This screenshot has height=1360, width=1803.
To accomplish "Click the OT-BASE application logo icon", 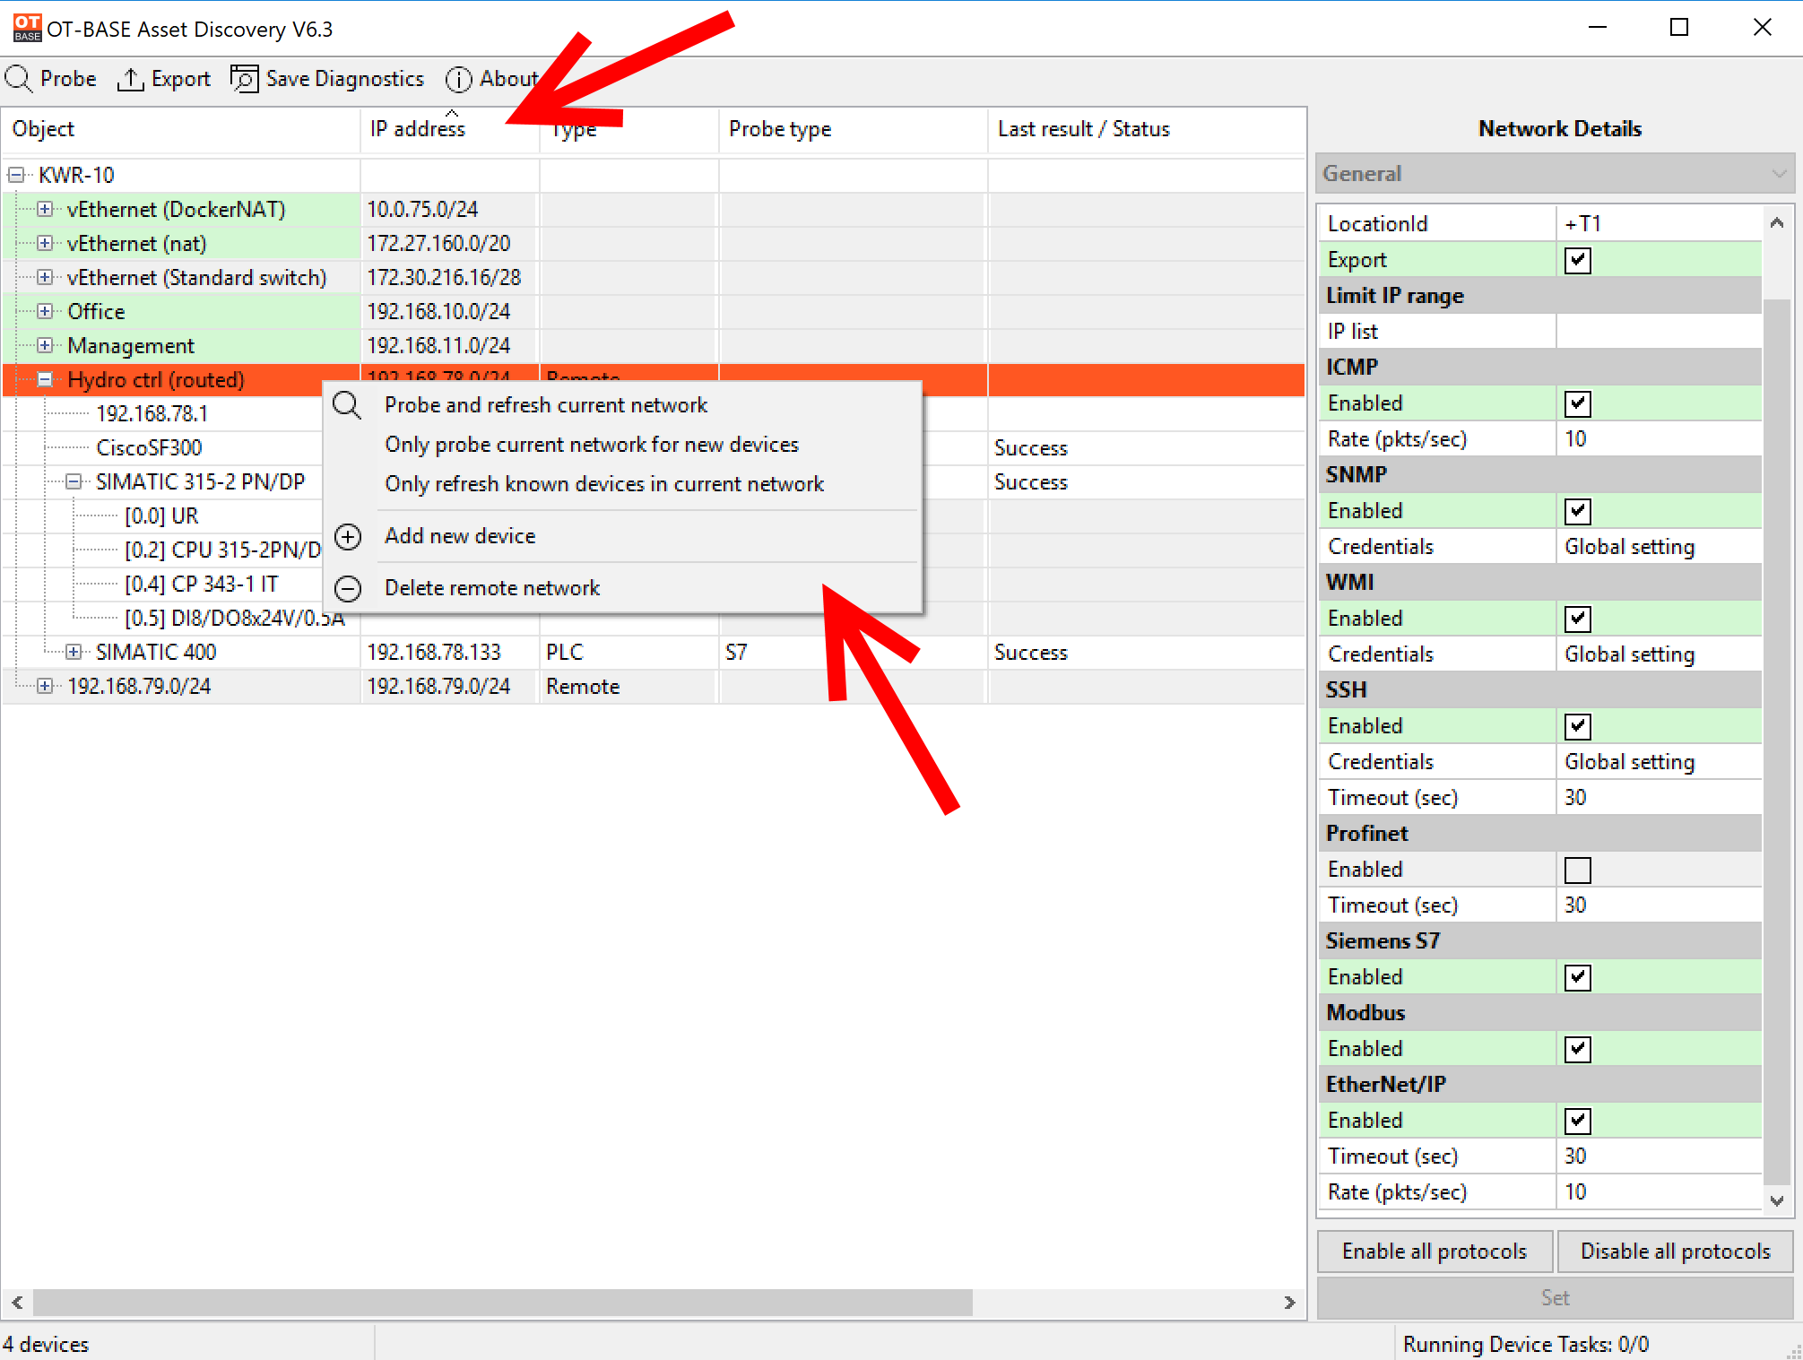I will point(27,28).
